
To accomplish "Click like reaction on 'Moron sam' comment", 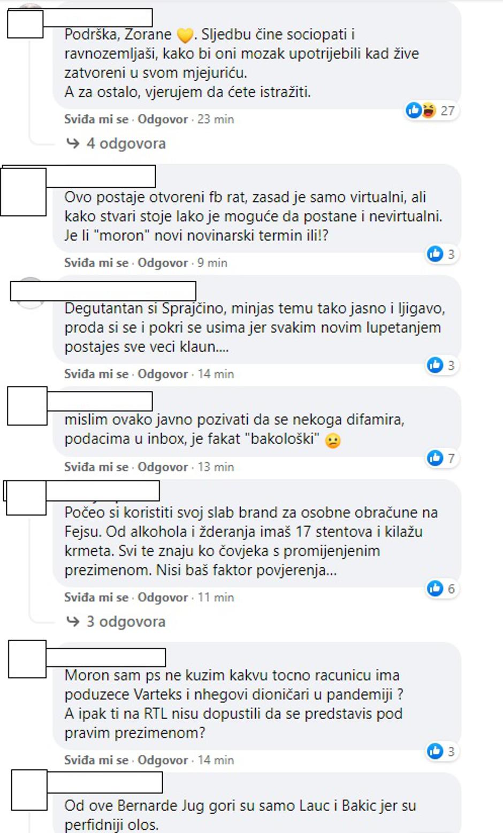I will pos(435,751).
